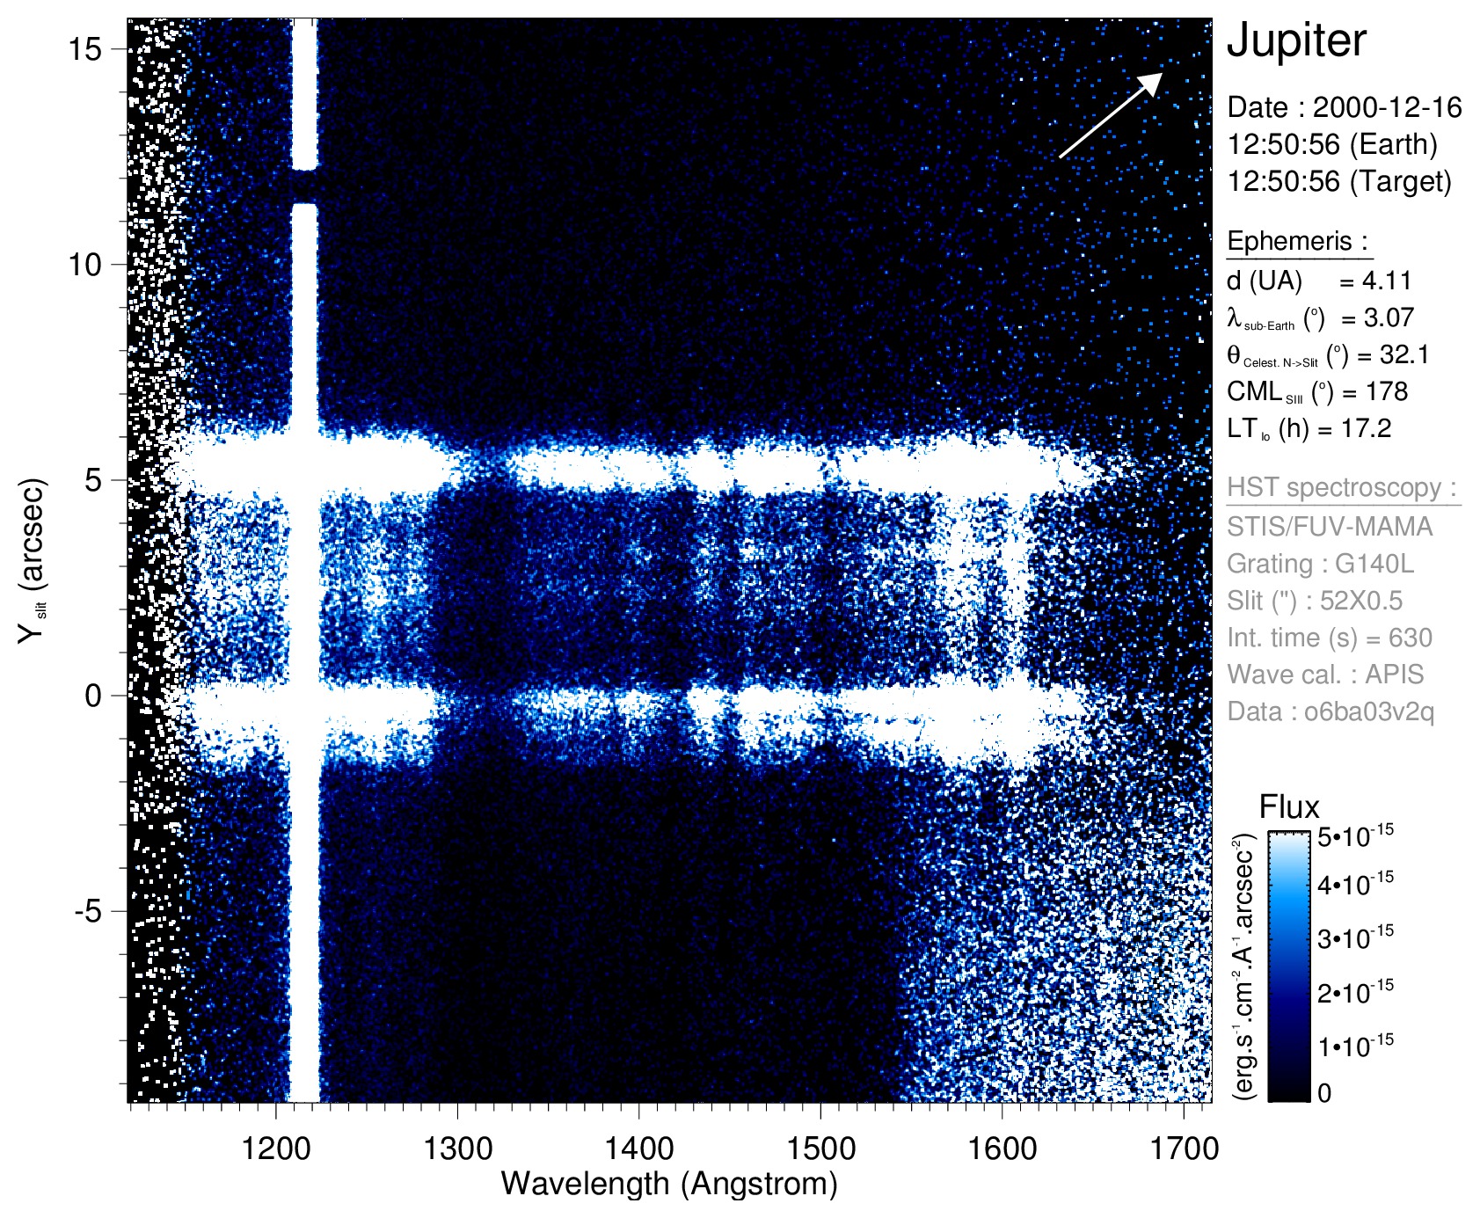Select the "Date : 2000-12-16" line
The height and width of the screenshot is (1218, 1480).
pyautogui.click(x=1345, y=107)
